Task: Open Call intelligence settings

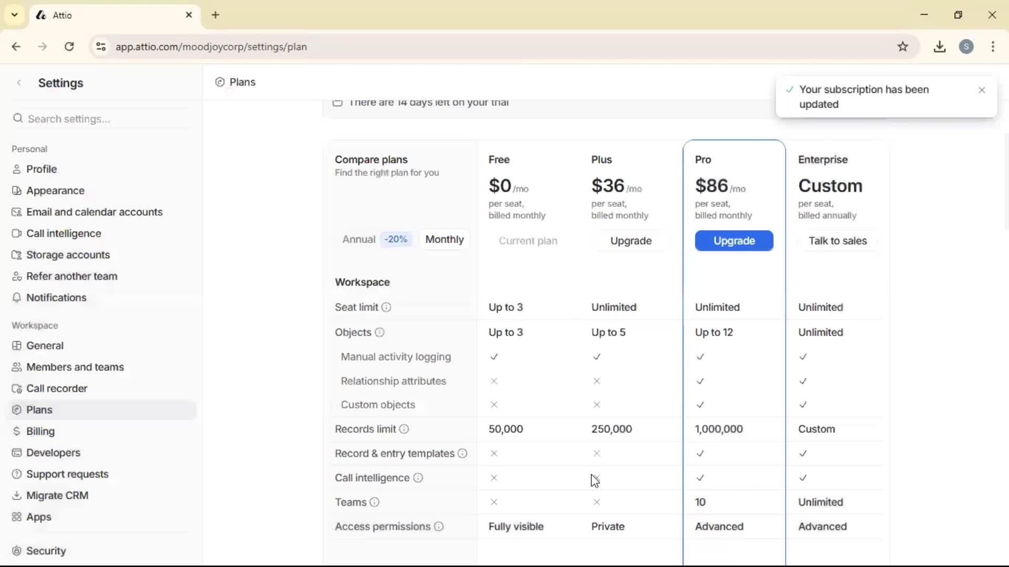Action: (x=63, y=233)
